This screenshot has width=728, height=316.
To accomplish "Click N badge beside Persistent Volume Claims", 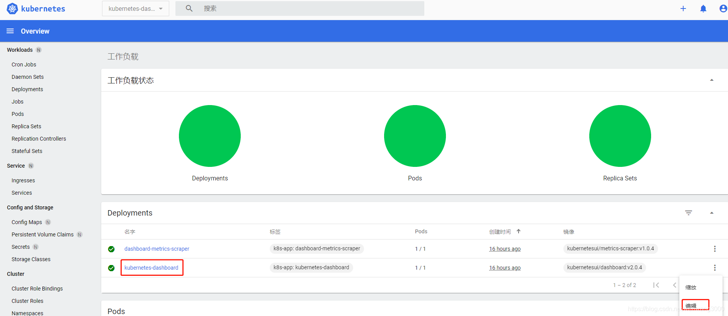I will (x=80, y=234).
